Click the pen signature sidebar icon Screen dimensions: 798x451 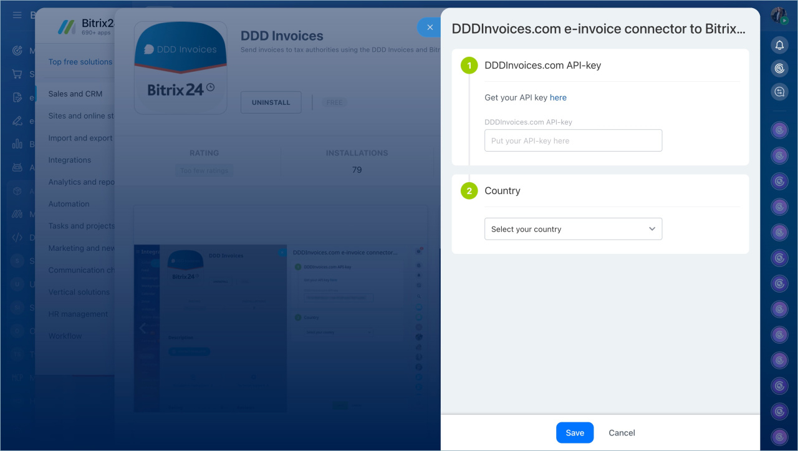point(17,121)
